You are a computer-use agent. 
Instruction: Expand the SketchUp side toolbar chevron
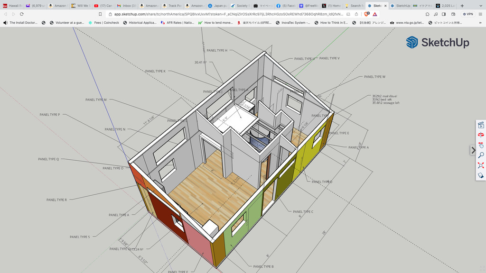click(473, 150)
